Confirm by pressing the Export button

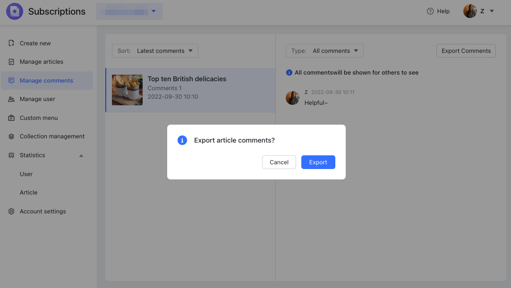coord(318,162)
